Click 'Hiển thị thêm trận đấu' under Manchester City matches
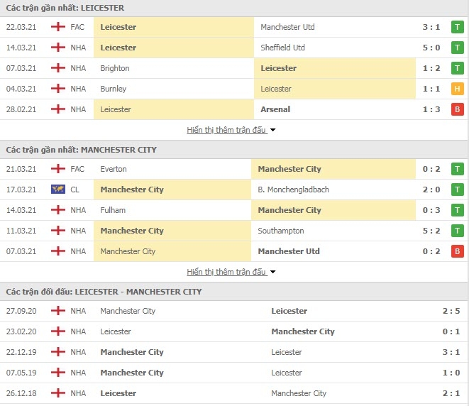 [226, 273]
